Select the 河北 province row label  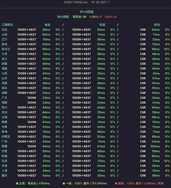(5, 30)
